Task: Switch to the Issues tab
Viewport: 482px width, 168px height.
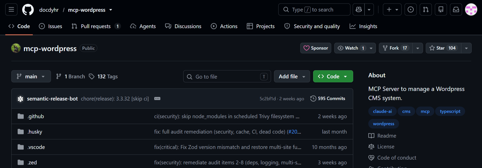Action: tap(50, 26)
